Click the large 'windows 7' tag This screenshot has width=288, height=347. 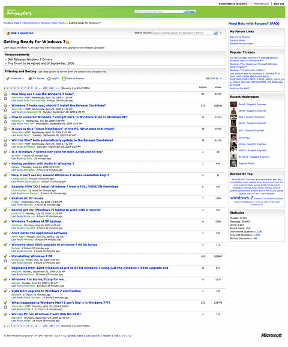[242, 198]
